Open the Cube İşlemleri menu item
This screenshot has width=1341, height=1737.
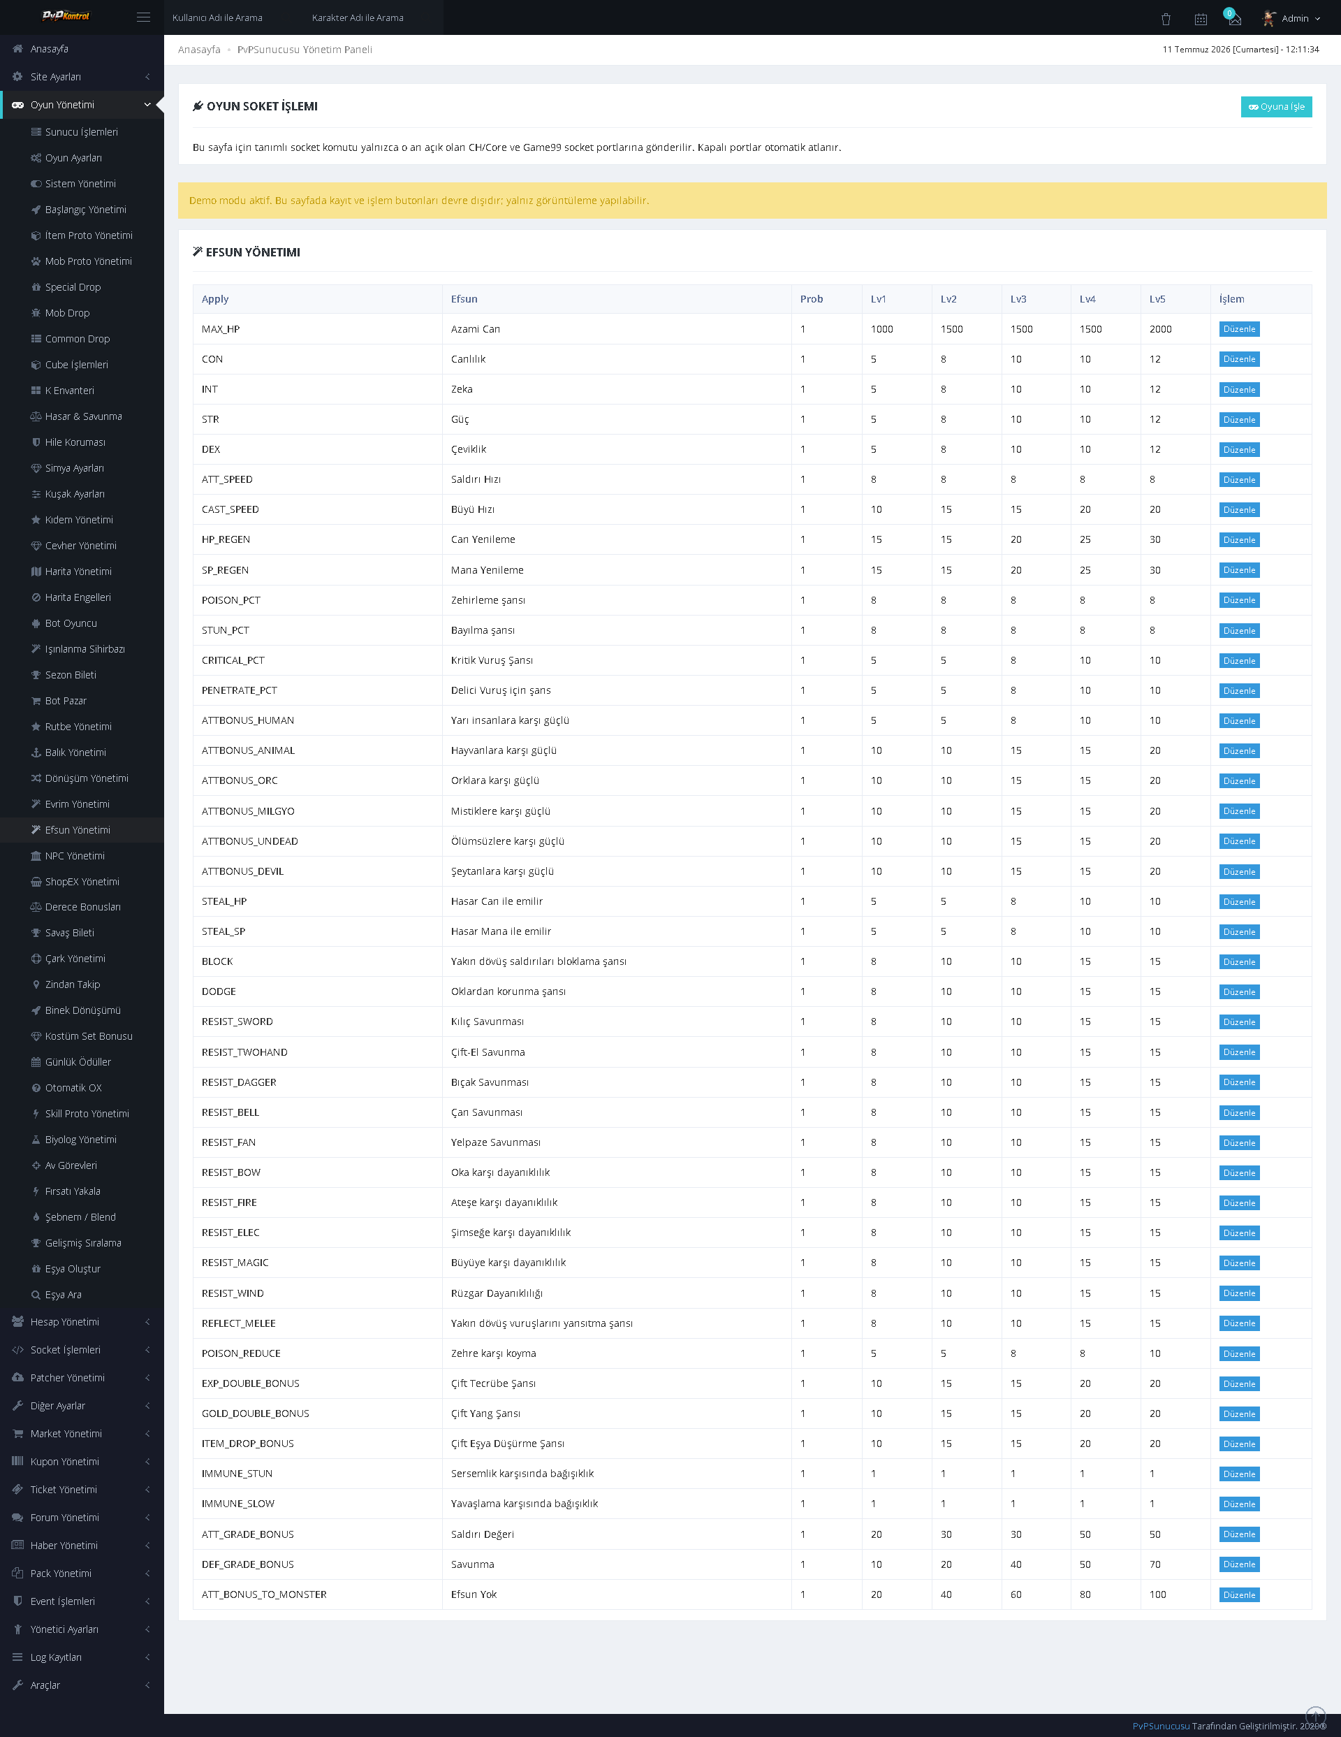pyautogui.click(x=82, y=364)
